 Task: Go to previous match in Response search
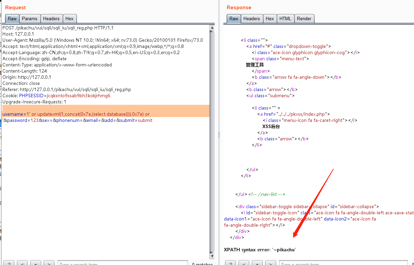pos(244,263)
